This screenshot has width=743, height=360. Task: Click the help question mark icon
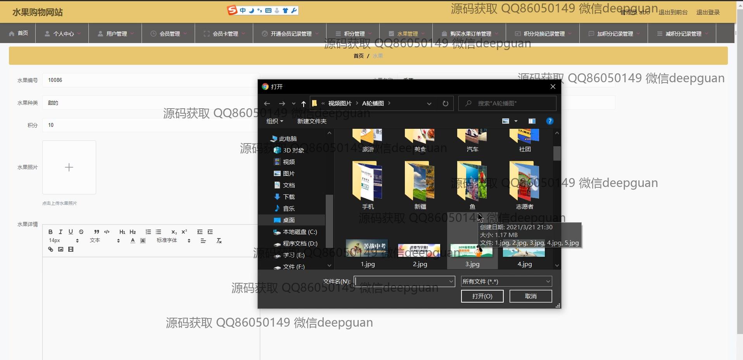tap(549, 121)
